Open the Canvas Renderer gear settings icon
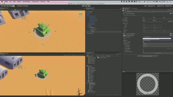This screenshot has width=173, height=97. 172,34
